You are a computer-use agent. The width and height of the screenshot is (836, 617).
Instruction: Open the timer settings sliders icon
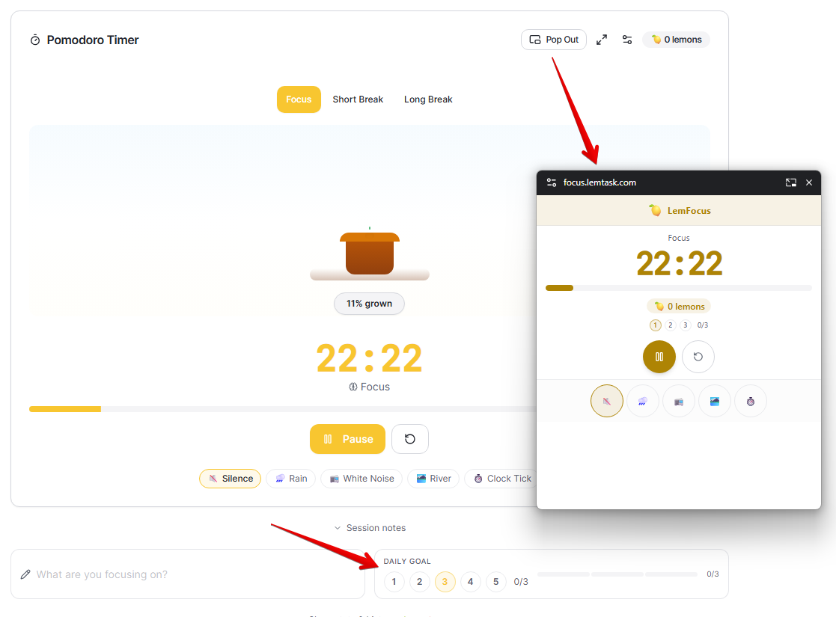tap(627, 39)
